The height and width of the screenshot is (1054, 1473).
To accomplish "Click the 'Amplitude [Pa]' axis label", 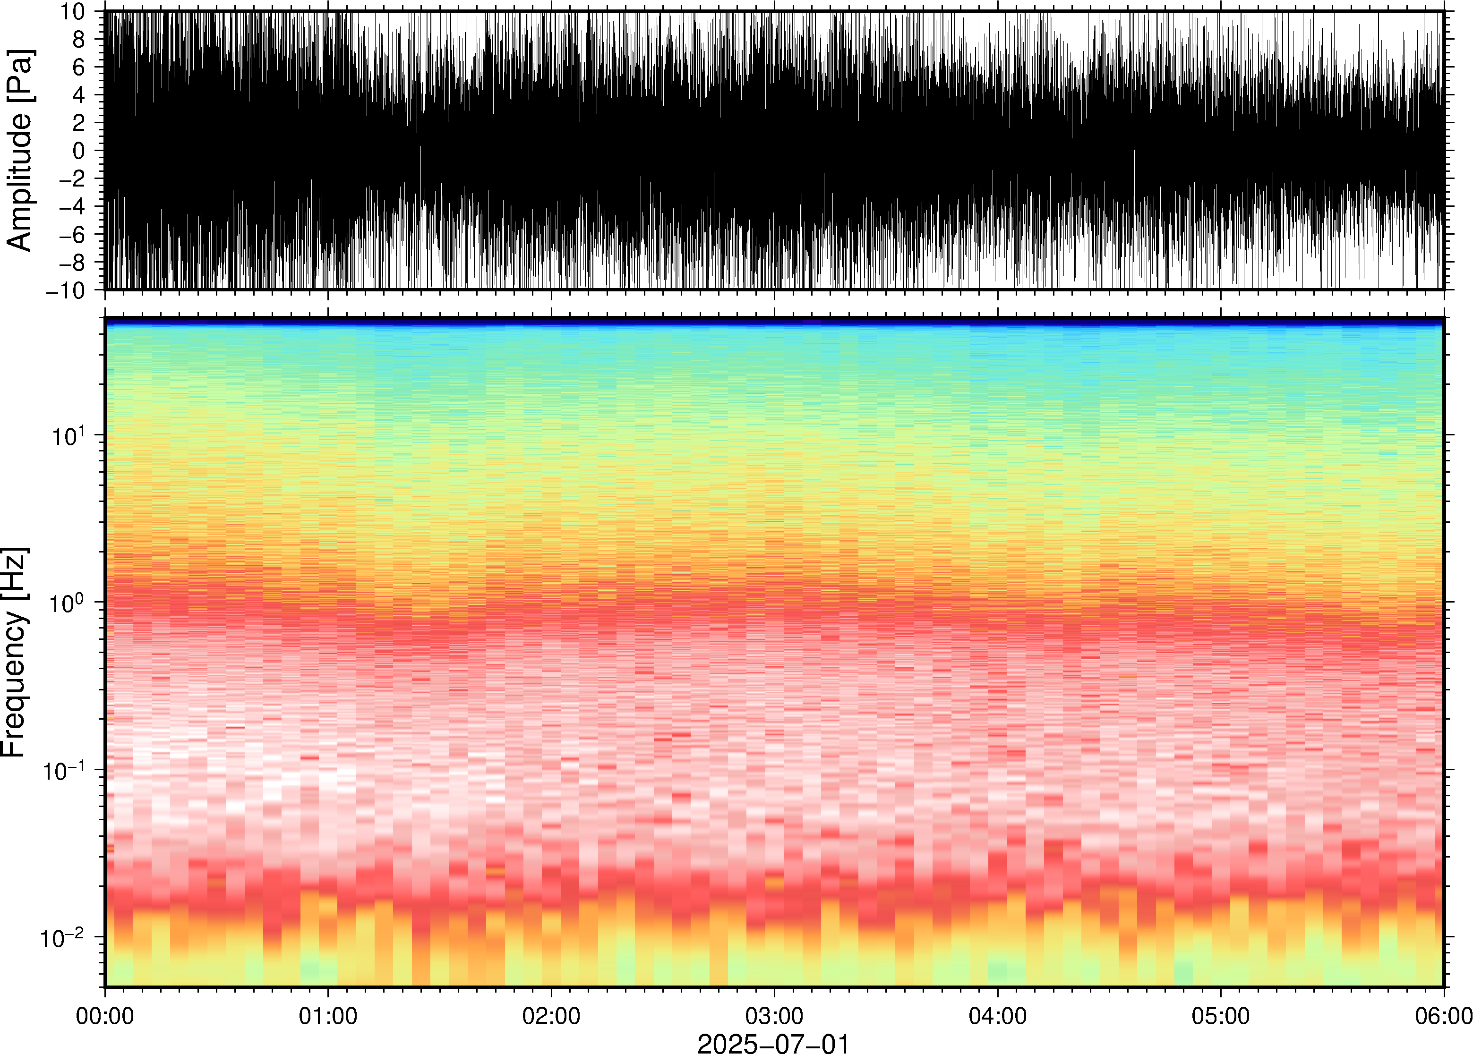I will pyautogui.click(x=19, y=150).
